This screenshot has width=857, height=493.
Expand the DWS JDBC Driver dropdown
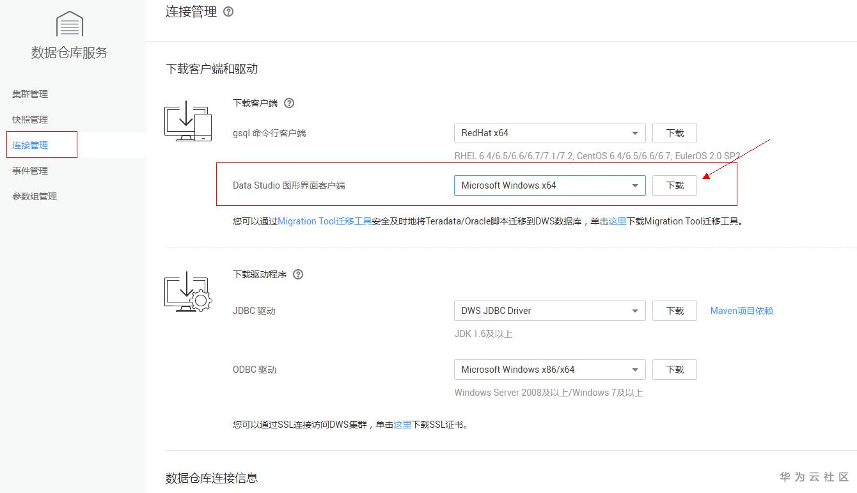tap(550, 311)
